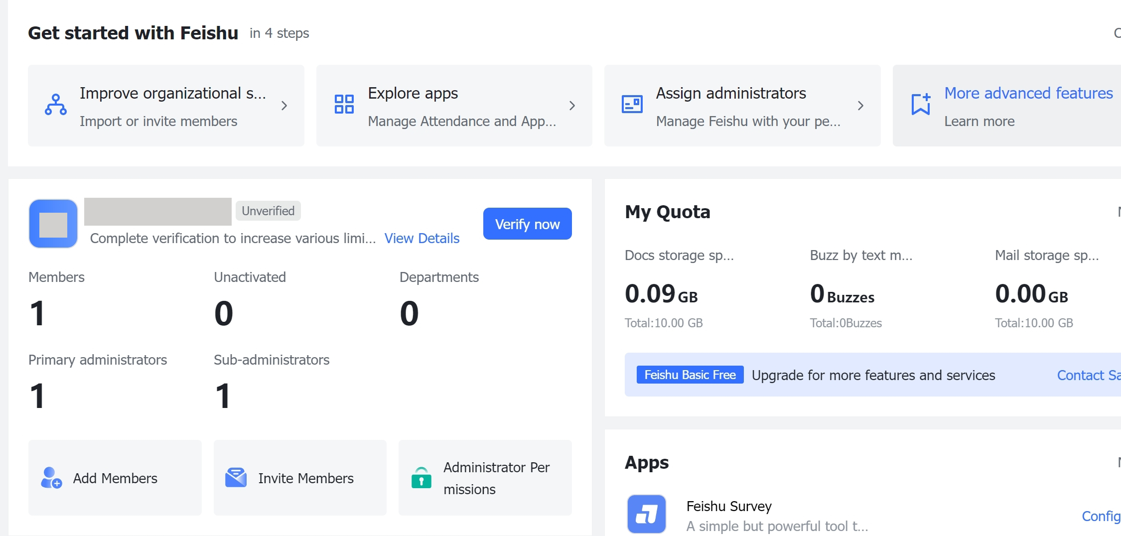Click the Contact Sales upgrade link
Viewport: 1121px width, 536px height.
(1088, 375)
